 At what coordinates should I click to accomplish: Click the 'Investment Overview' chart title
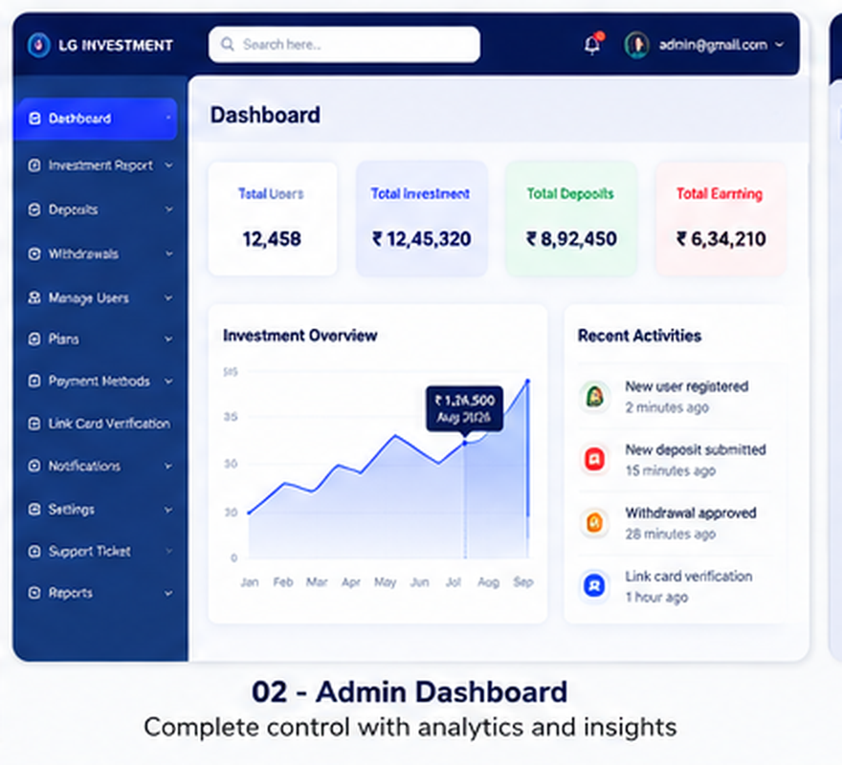[x=300, y=336]
